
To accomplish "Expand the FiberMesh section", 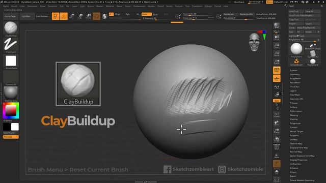I will (x=295, y=95).
